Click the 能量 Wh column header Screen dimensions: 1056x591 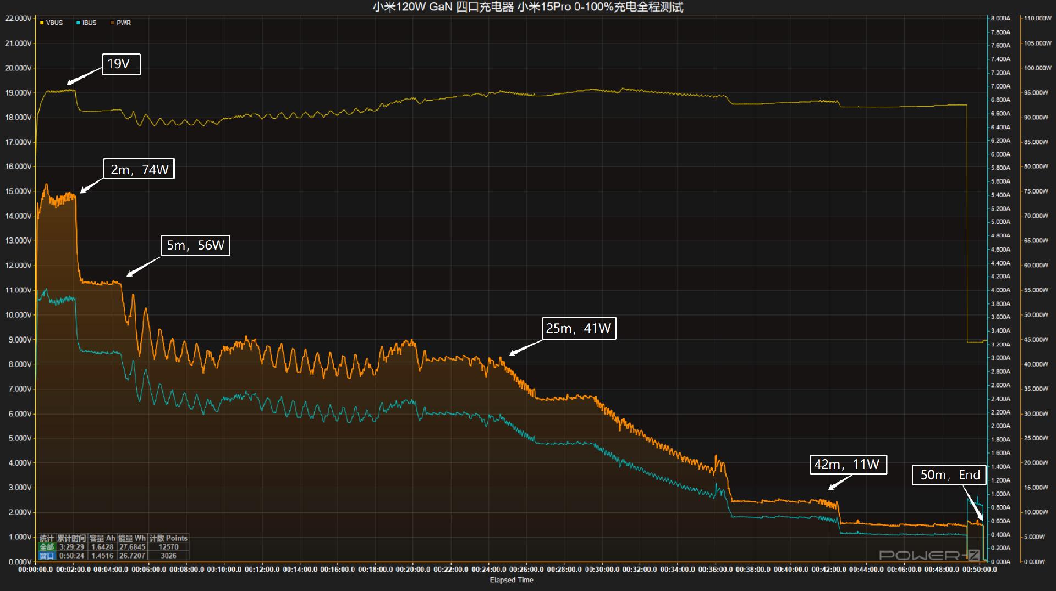click(x=132, y=538)
